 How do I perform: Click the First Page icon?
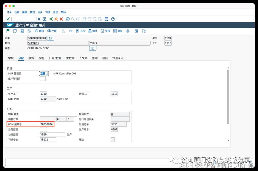click(84, 19)
